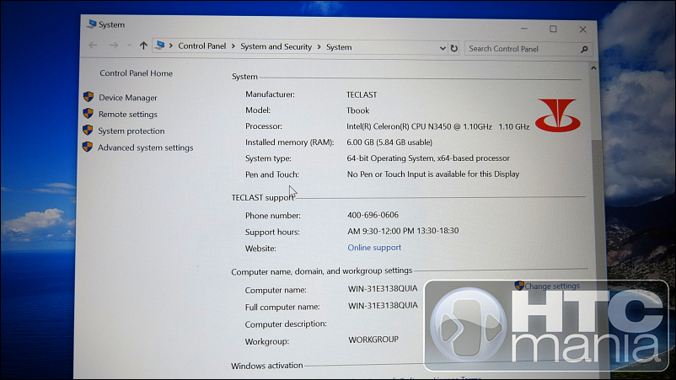676x380 pixels.
Task: Click Change settings link
Action: click(552, 286)
